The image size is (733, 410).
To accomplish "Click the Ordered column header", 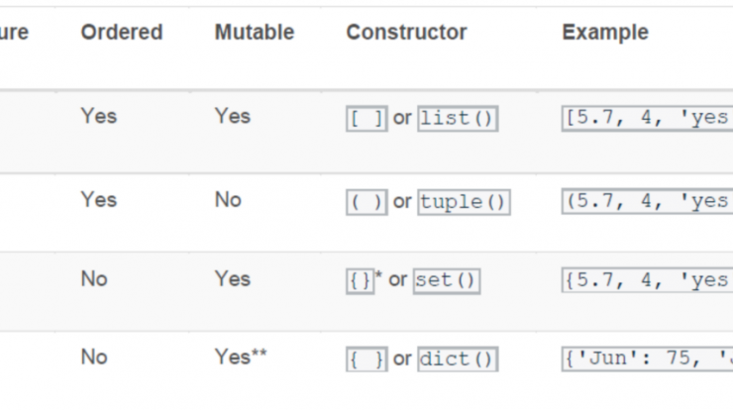I will (x=122, y=33).
